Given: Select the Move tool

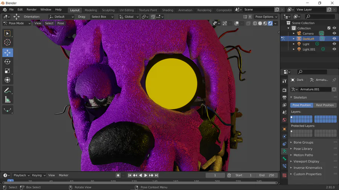Looking at the screenshot, I should click(x=8, y=53).
